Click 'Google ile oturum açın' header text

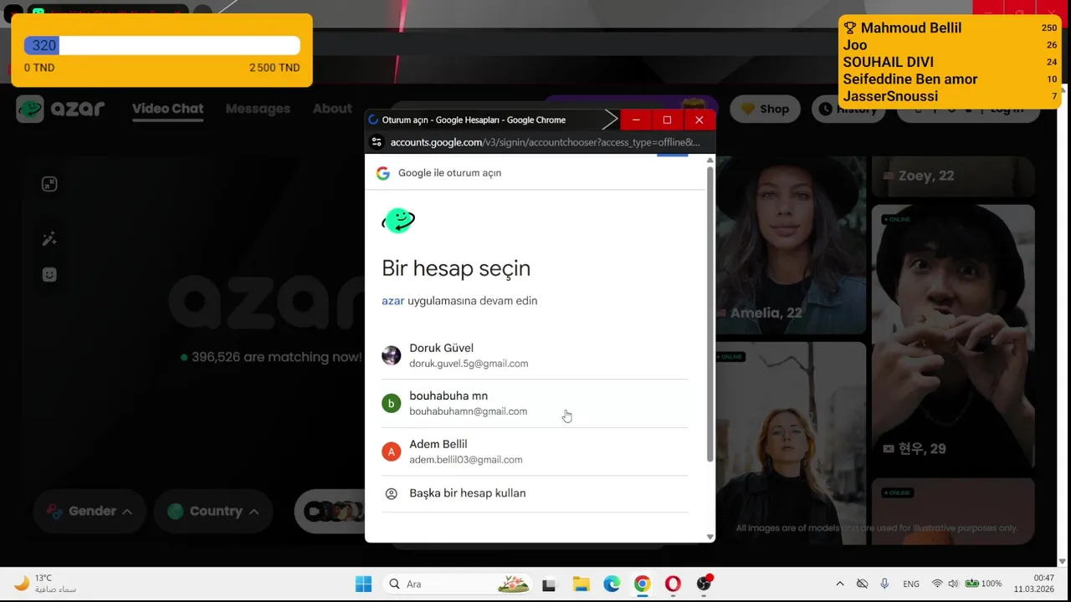pyautogui.click(x=449, y=173)
